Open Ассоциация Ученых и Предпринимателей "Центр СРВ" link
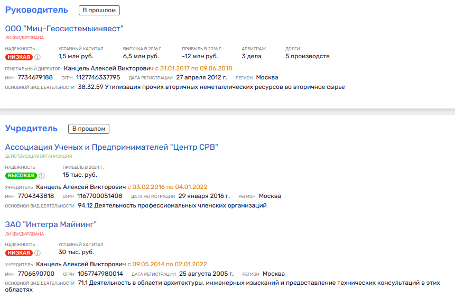The height and width of the screenshot is (298, 455). coord(112,147)
